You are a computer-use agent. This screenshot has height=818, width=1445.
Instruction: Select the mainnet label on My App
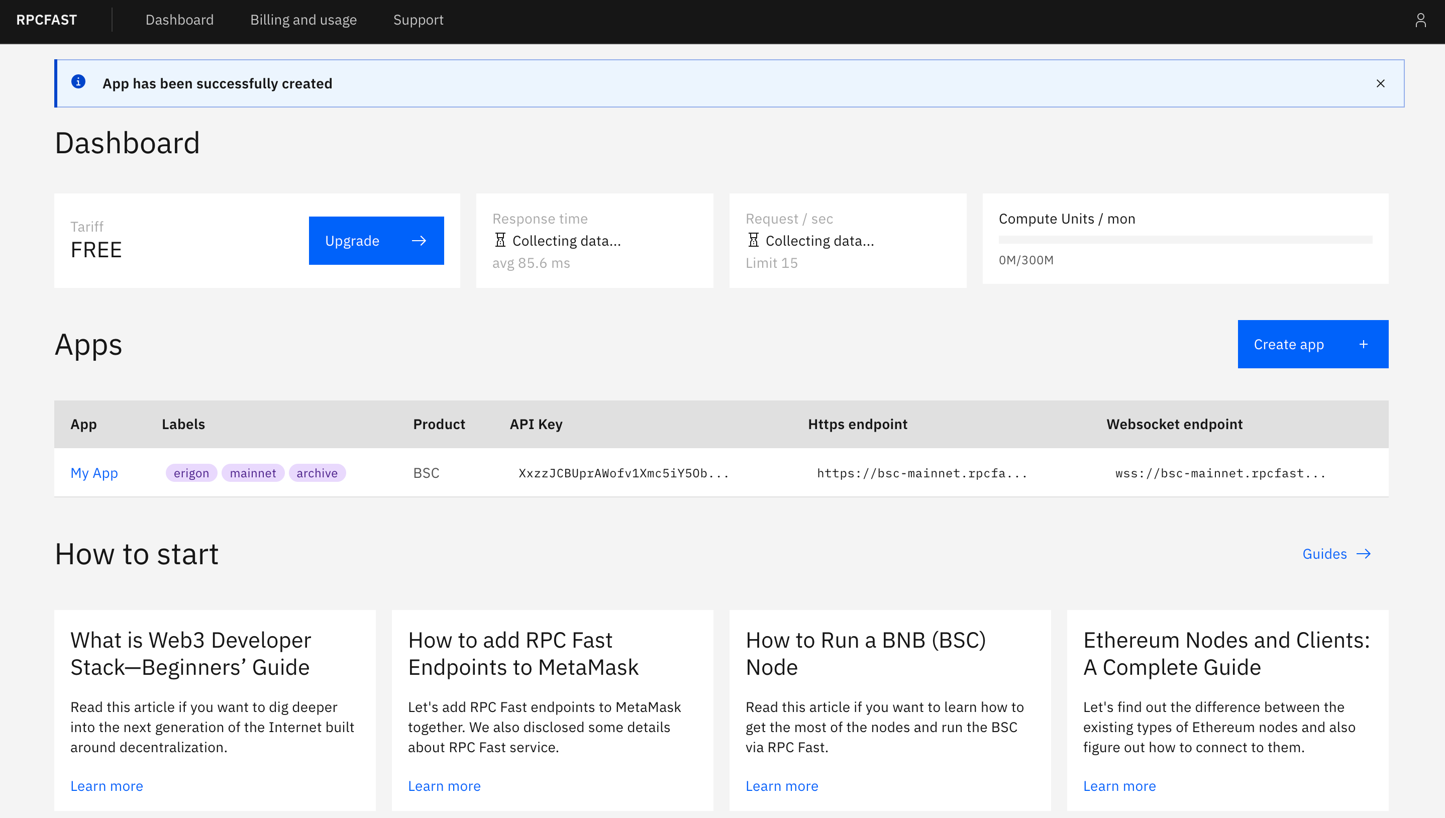click(x=253, y=472)
